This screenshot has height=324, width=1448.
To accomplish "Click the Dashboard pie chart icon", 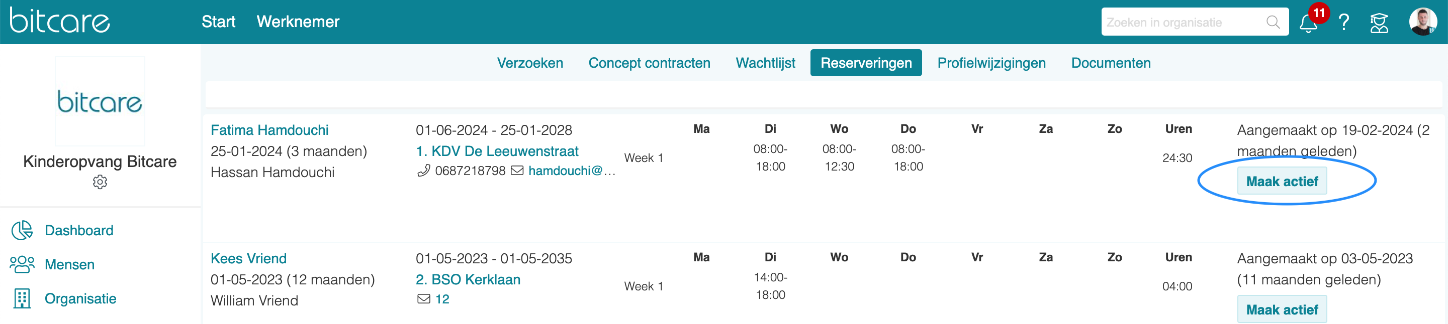I will [23, 230].
